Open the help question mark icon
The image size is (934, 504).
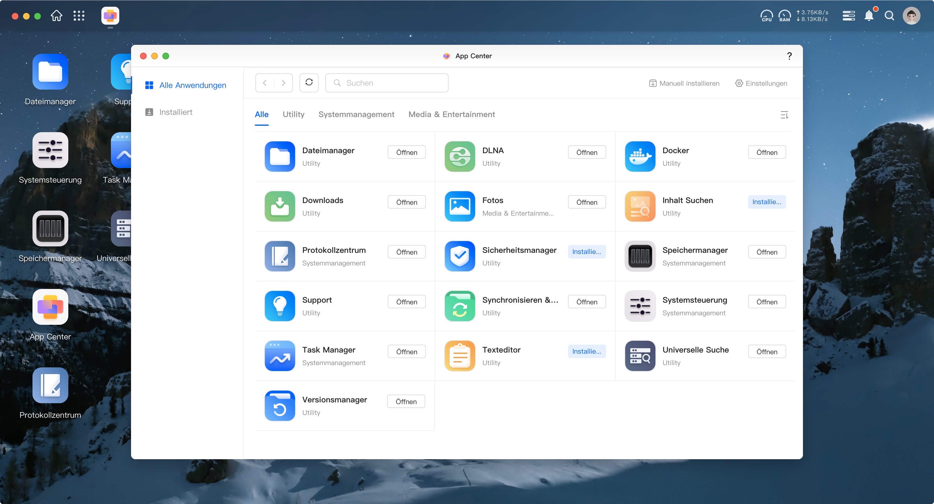789,56
